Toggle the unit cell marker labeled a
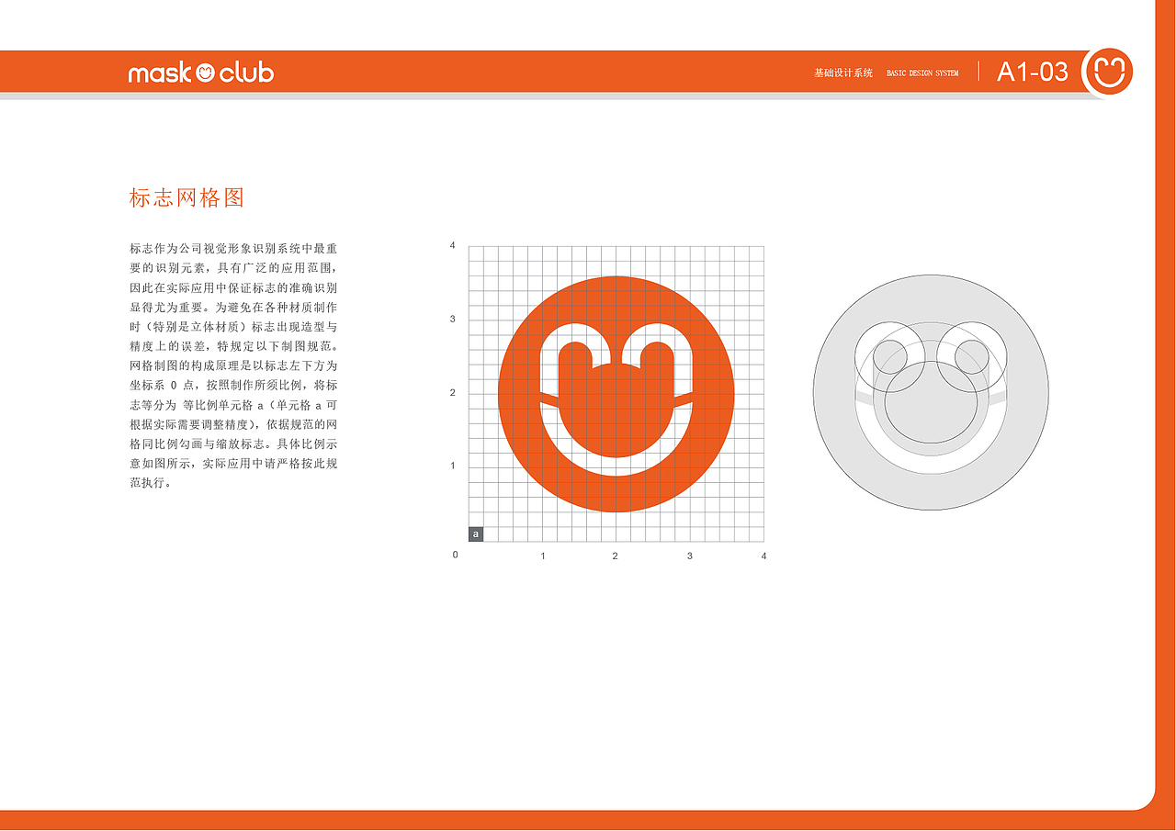The image size is (1176, 831). 475,532
